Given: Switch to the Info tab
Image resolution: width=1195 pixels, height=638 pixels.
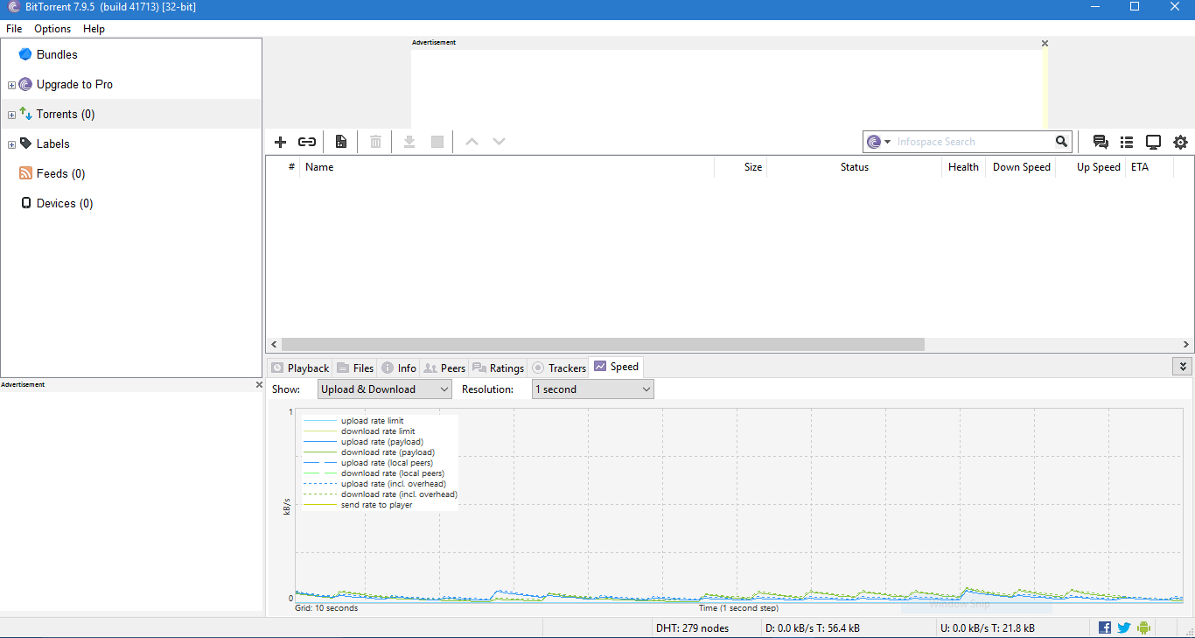Looking at the screenshot, I should click(399, 368).
